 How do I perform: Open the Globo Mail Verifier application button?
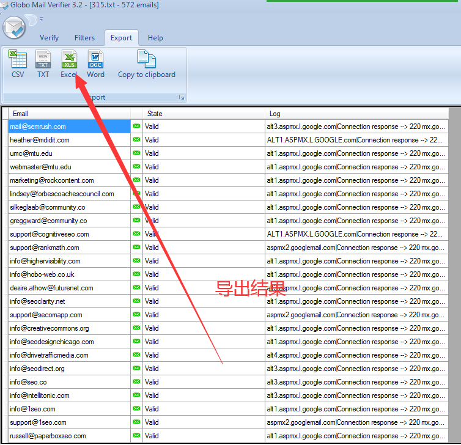tap(14, 28)
